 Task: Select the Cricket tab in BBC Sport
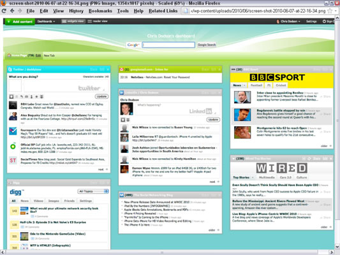click(281, 85)
